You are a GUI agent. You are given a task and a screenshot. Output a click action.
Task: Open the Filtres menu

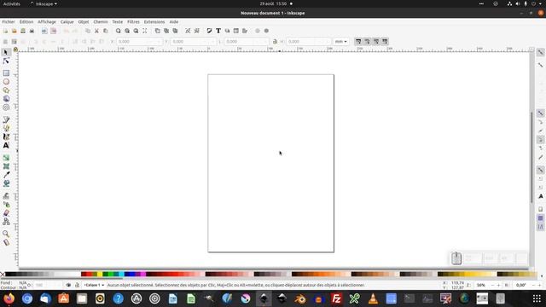point(133,21)
